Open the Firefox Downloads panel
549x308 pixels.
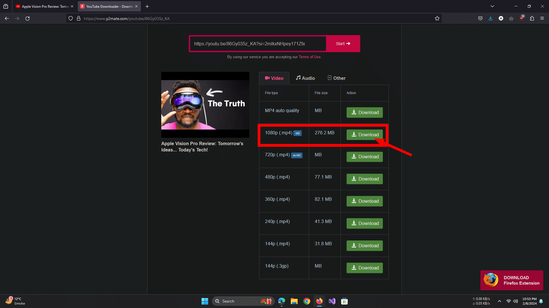490,19
